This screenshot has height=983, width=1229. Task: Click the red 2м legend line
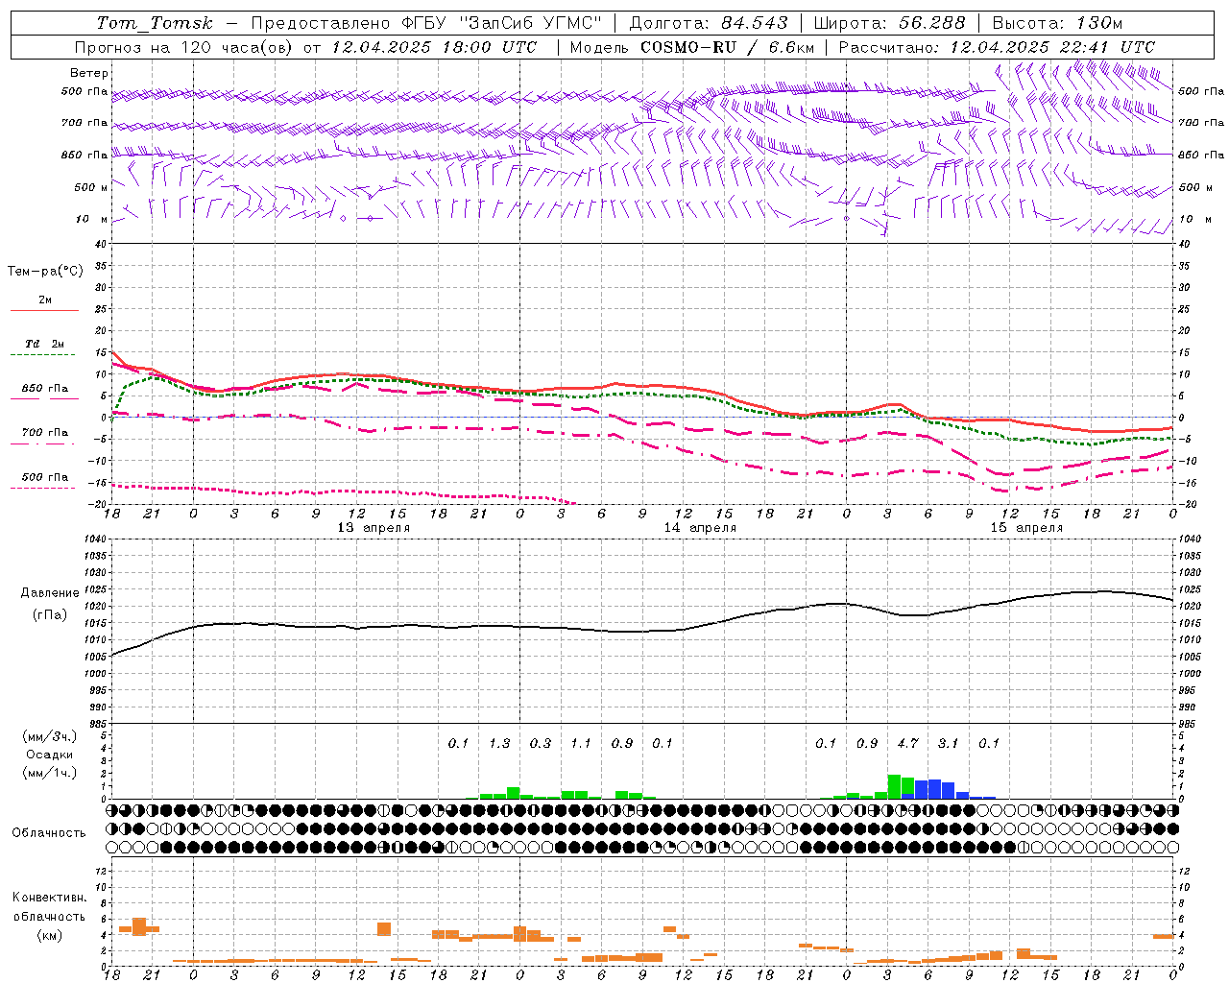coord(44,311)
